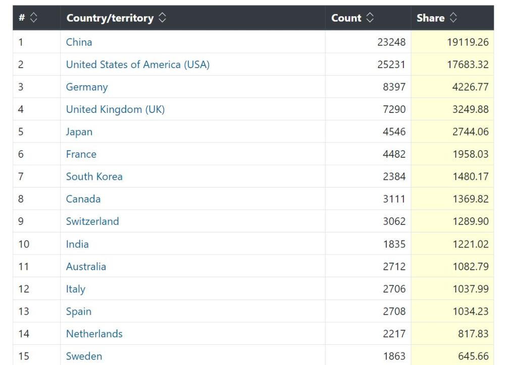This screenshot has width=505, height=365.
Task: Open the Netherlands link
Action: click(94, 334)
